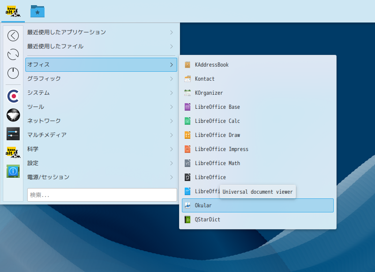
Task: Open the マルチメディア category
Action: point(101,135)
